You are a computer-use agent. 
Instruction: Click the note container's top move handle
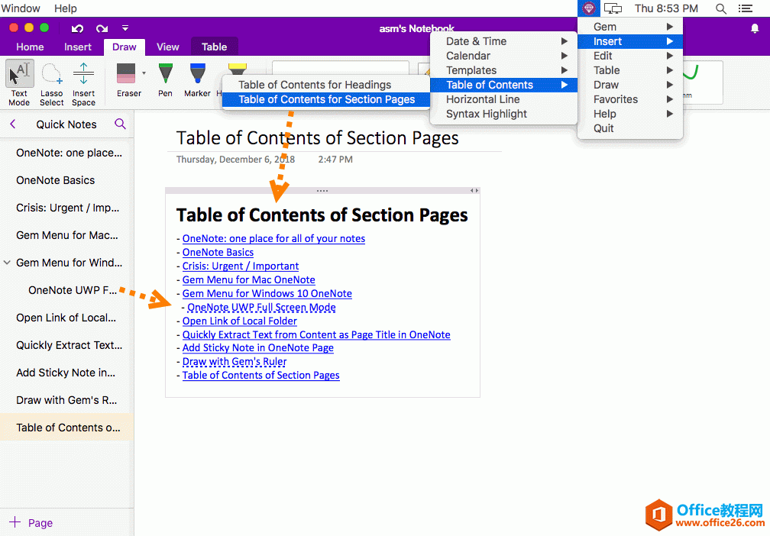pyautogui.click(x=322, y=190)
